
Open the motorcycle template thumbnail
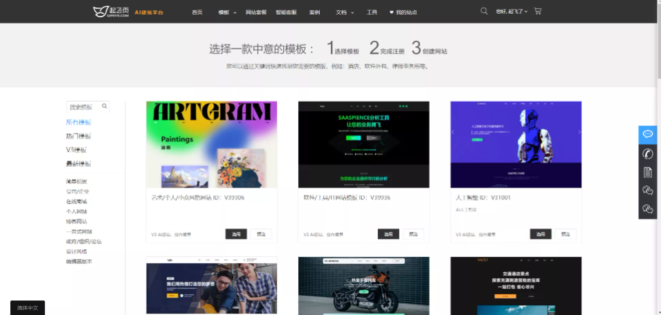pos(364,285)
